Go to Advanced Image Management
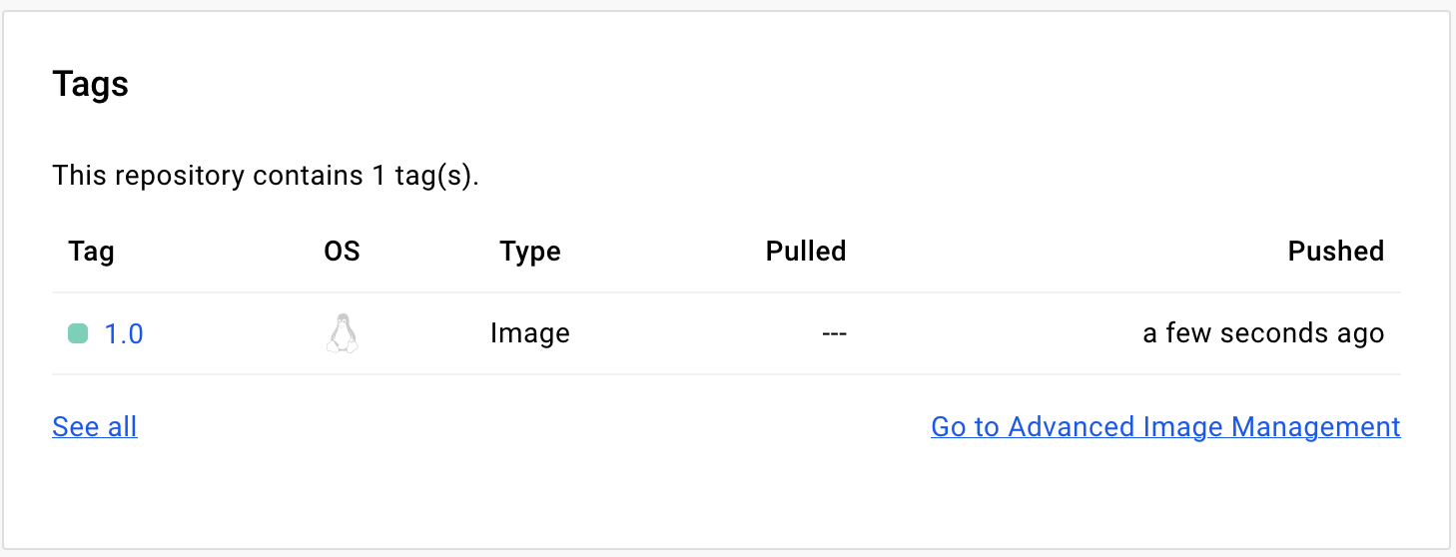This screenshot has width=1456, height=557. click(x=1165, y=427)
